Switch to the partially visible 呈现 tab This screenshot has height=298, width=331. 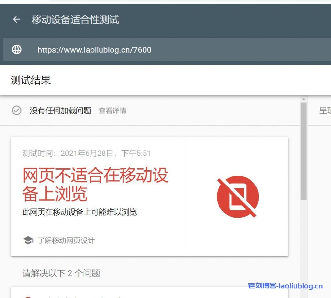click(x=325, y=111)
